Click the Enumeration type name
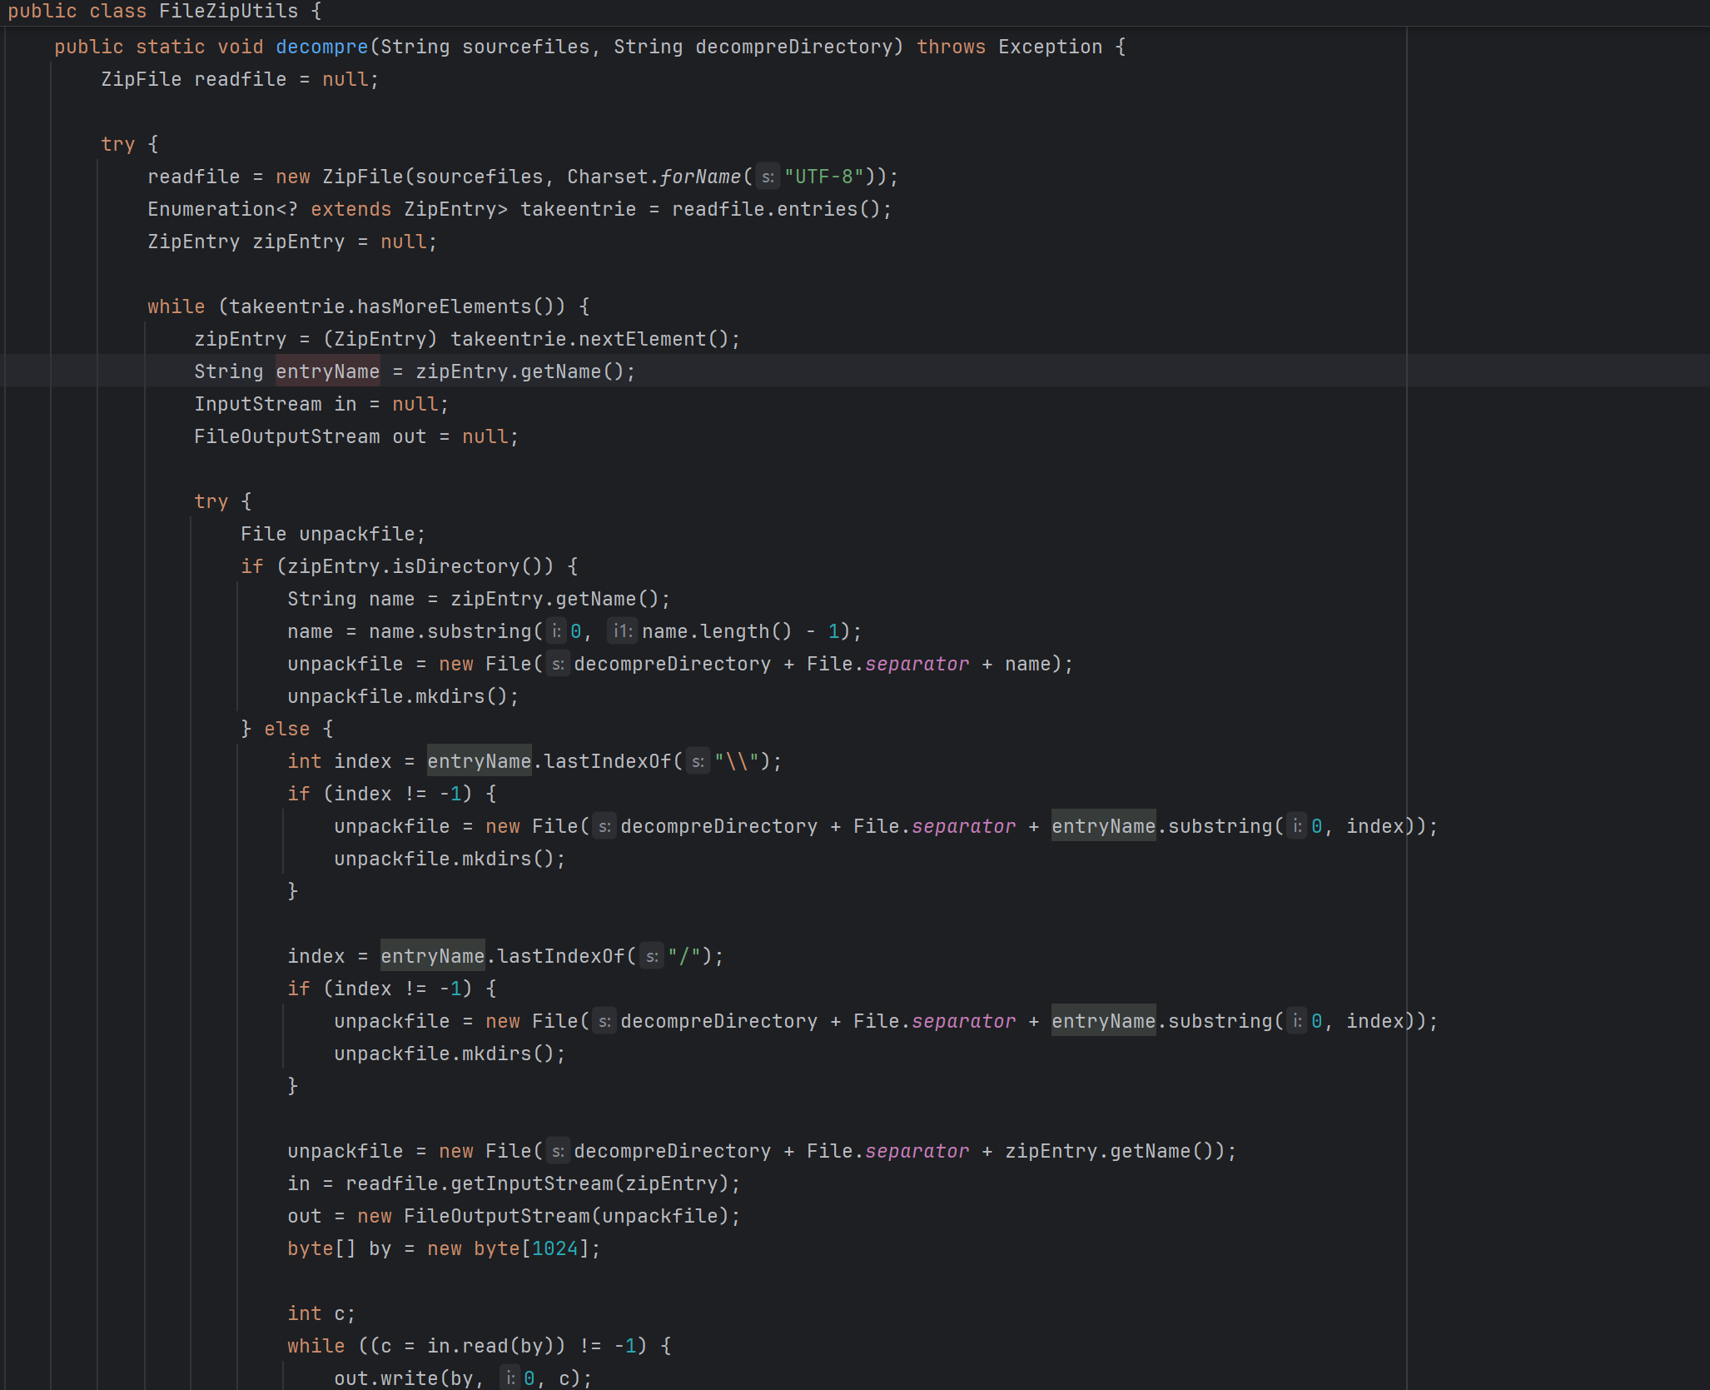This screenshot has height=1390, width=1710. coord(211,210)
